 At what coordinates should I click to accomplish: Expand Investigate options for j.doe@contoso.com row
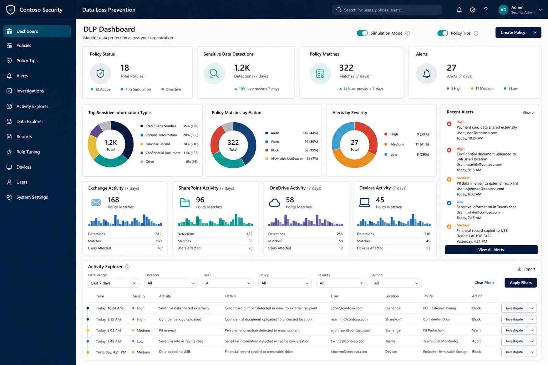point(532,308)
